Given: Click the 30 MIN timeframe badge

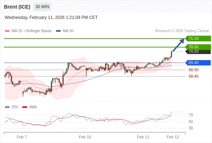Looking at the screenshot, I should tap(42, 7).
